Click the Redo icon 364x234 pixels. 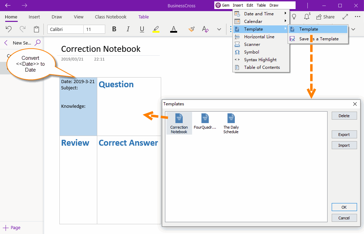[x=22, y=29]
